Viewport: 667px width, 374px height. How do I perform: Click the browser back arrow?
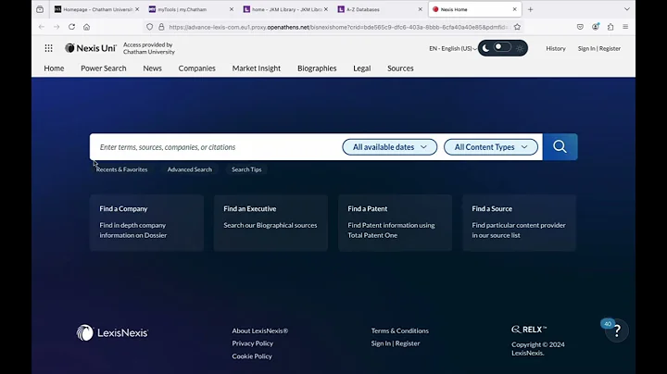[x=42, y=27]
